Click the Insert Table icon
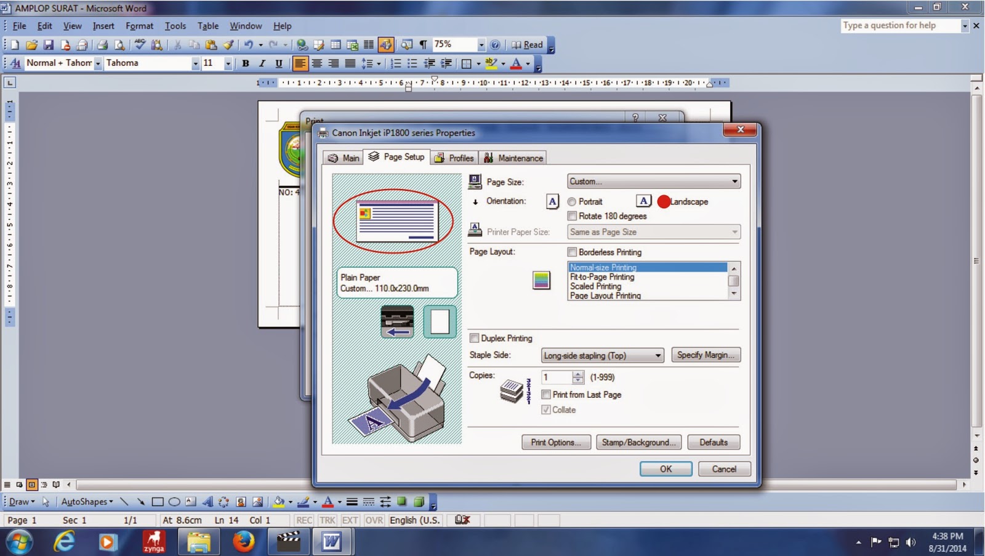This screenshot has height=556, width=985. pyautogui.click(x=336, y=45)
